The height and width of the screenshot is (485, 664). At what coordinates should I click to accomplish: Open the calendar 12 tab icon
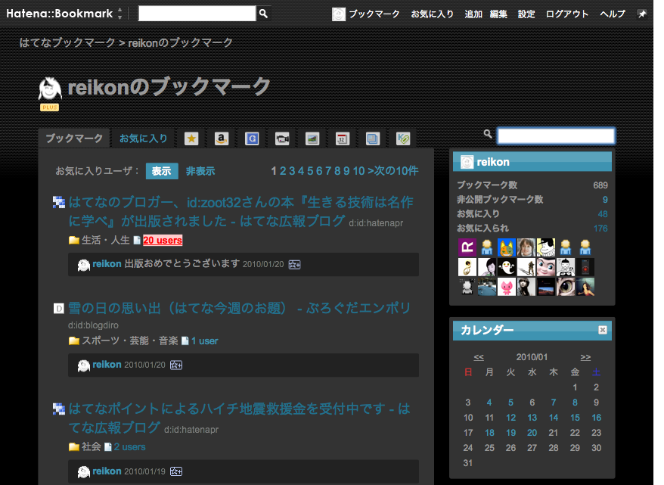coord(343,138)
